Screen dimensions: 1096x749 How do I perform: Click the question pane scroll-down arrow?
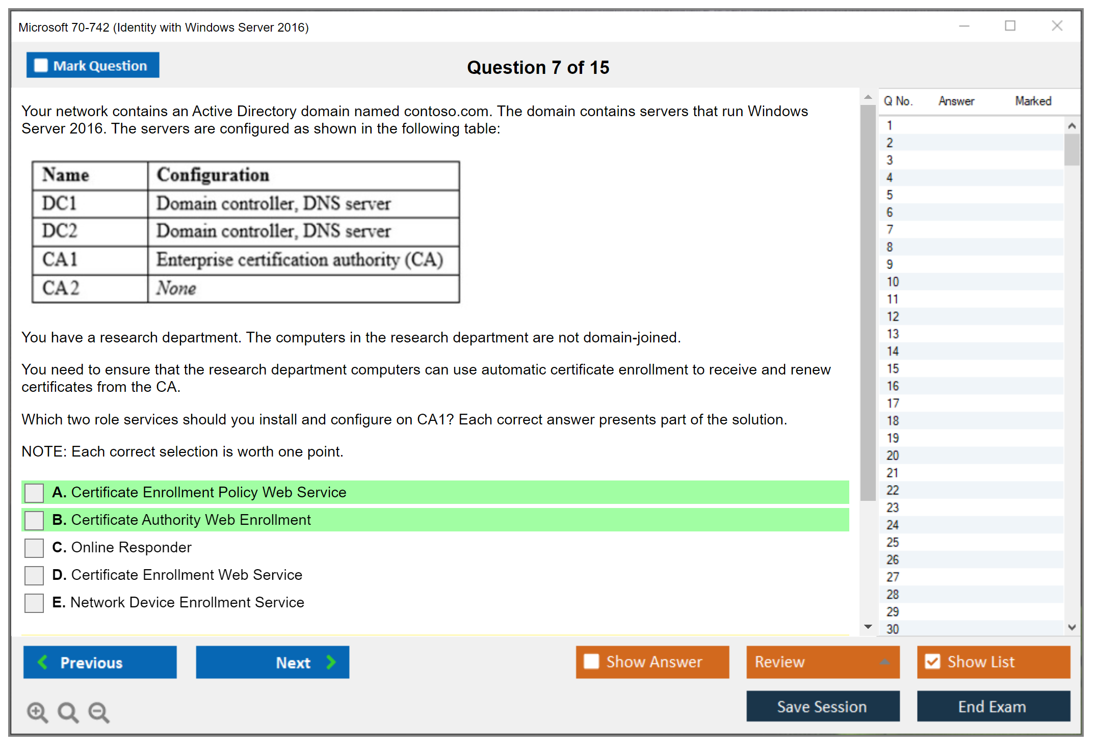[868, 627]
